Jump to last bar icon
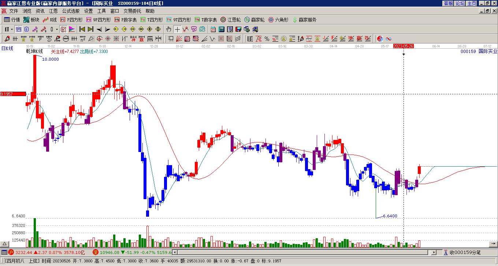This screenshot has width=498, height=266. pyautogui.click(x=91, y=29)
